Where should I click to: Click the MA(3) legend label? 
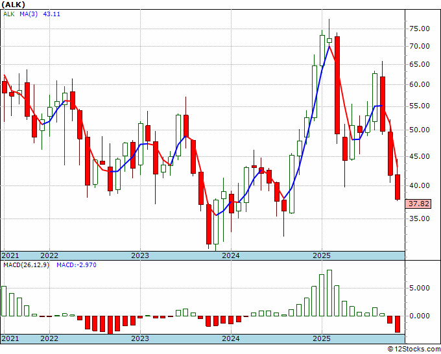(29, 14)
